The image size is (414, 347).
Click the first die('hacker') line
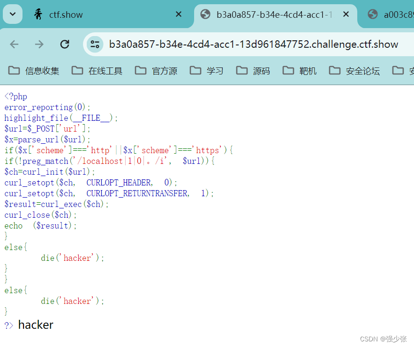(x=73, y=258)
